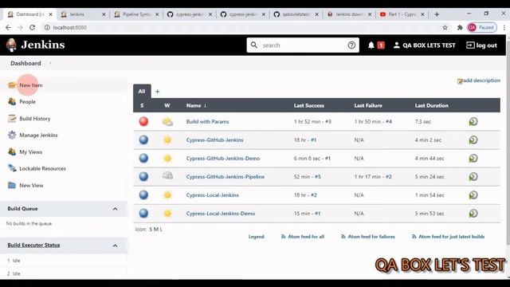The height and width of the screenshot is (287, 510).
Task: Collapse the Build Queue panel
Action: (x=115, y=209)
